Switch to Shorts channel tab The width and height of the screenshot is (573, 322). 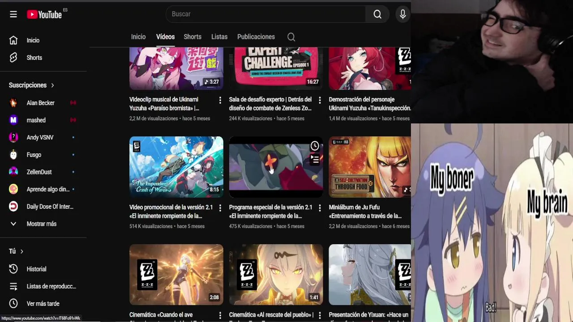(192, 37)
